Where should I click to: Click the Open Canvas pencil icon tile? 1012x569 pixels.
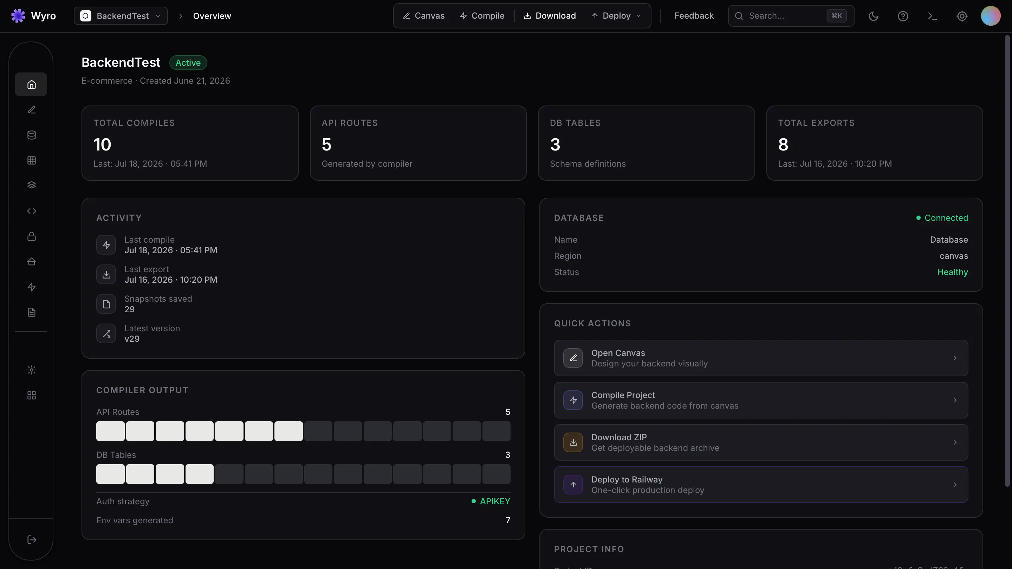(573, 358)
